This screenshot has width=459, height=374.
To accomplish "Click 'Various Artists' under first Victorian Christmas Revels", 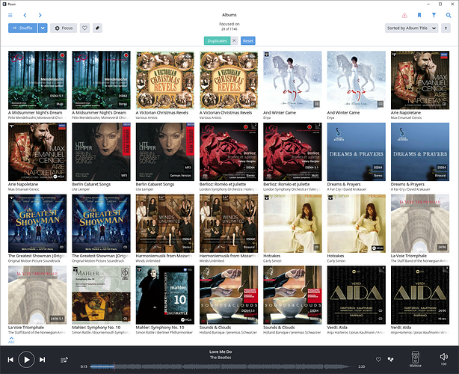I will pyautogui.click(x=147, y=117).
